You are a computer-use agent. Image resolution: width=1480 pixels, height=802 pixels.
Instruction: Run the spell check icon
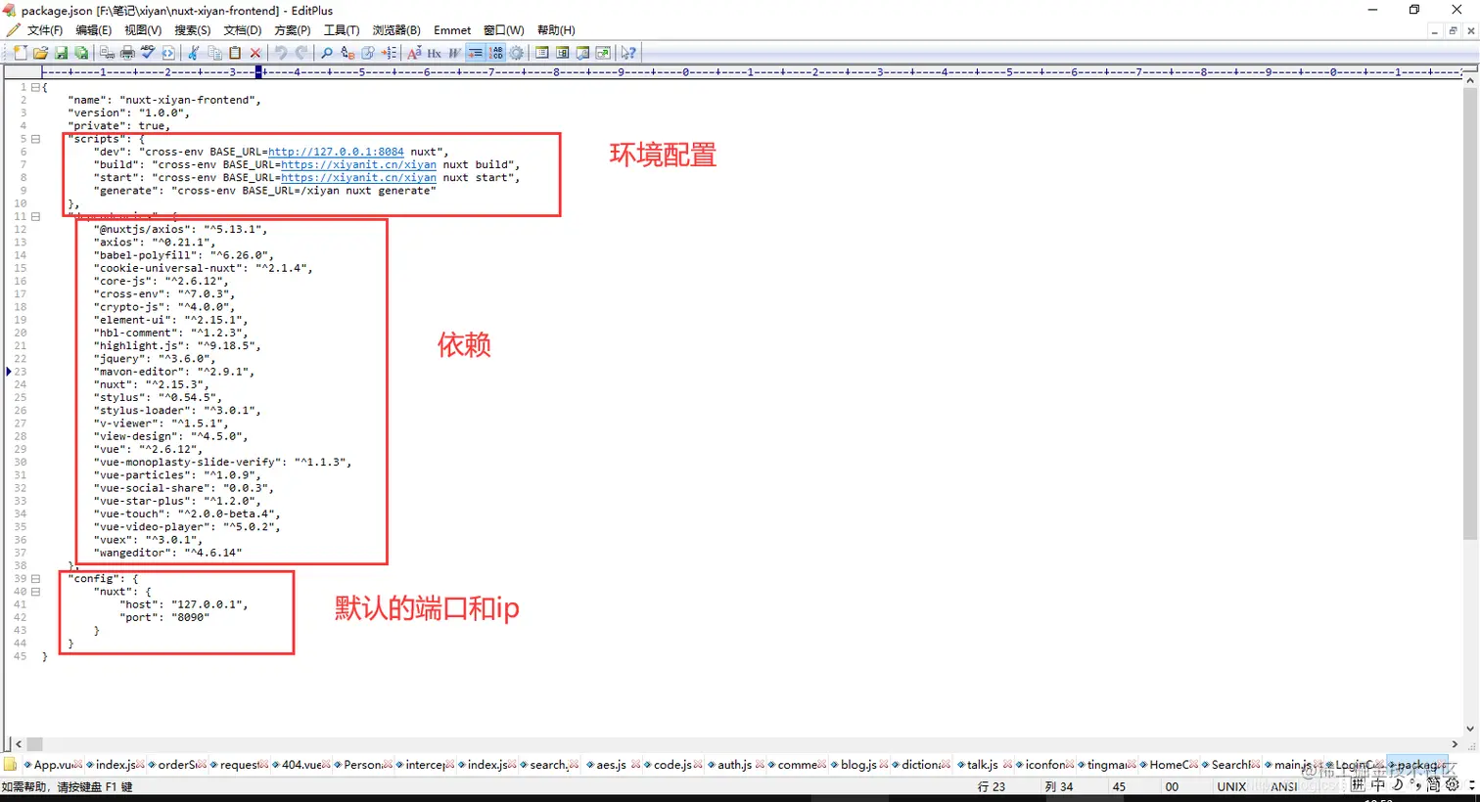tap(148, 53)
